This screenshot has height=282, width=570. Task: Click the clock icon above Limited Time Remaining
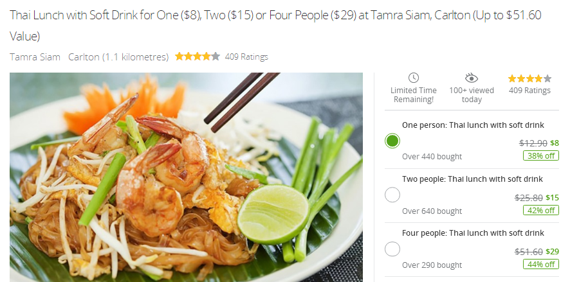413,78
